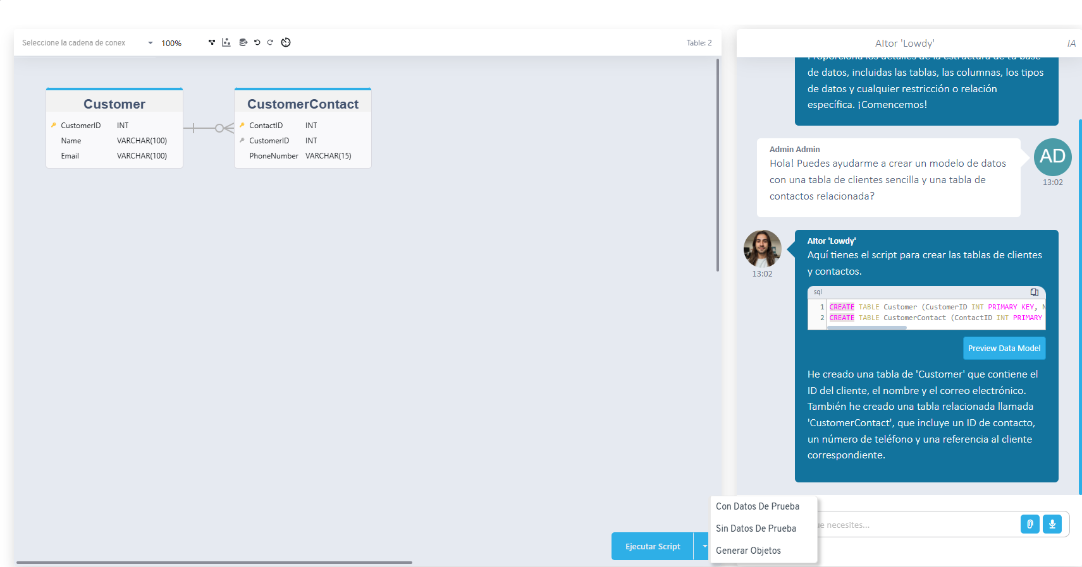The height and width of the screenshot is (567, 1082).
Task: Choose Sin Datos De Prueba option
Action: pos(763,528)
